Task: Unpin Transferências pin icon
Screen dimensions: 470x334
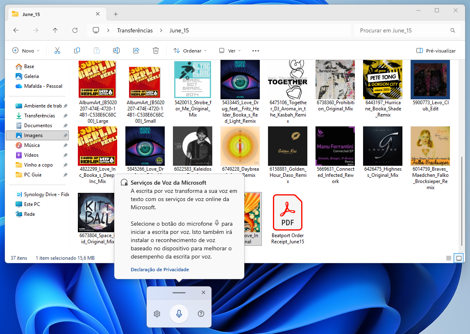Action: tap(65, 116)
